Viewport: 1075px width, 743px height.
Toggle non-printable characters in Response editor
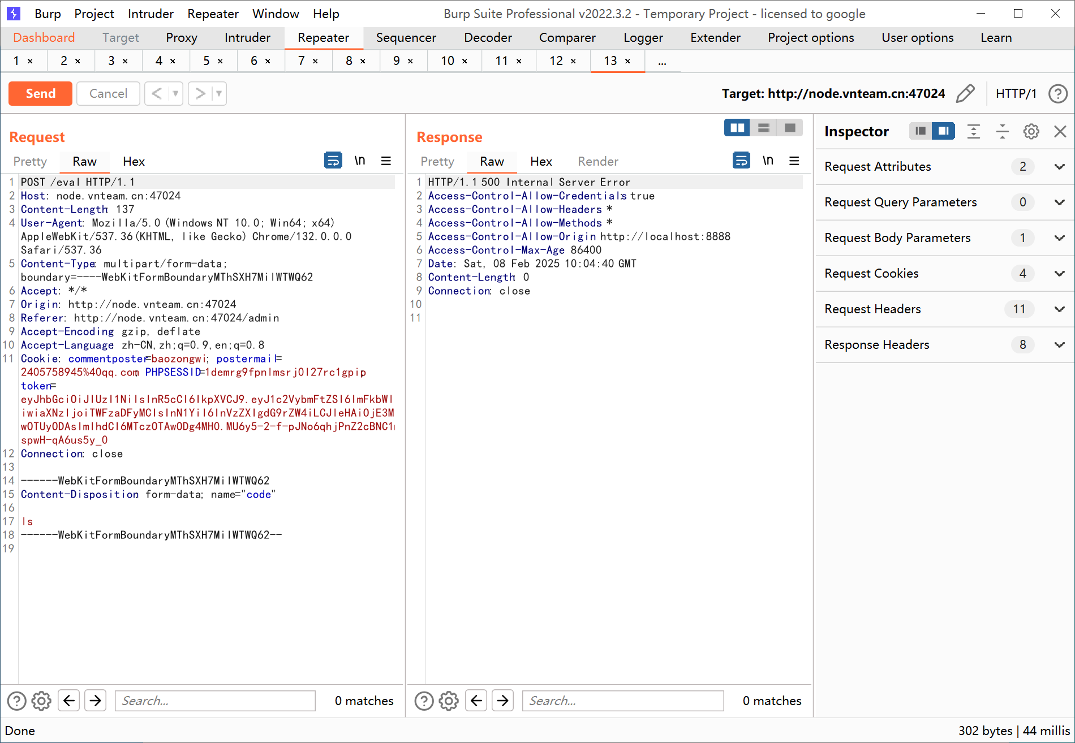click(767, 161)
